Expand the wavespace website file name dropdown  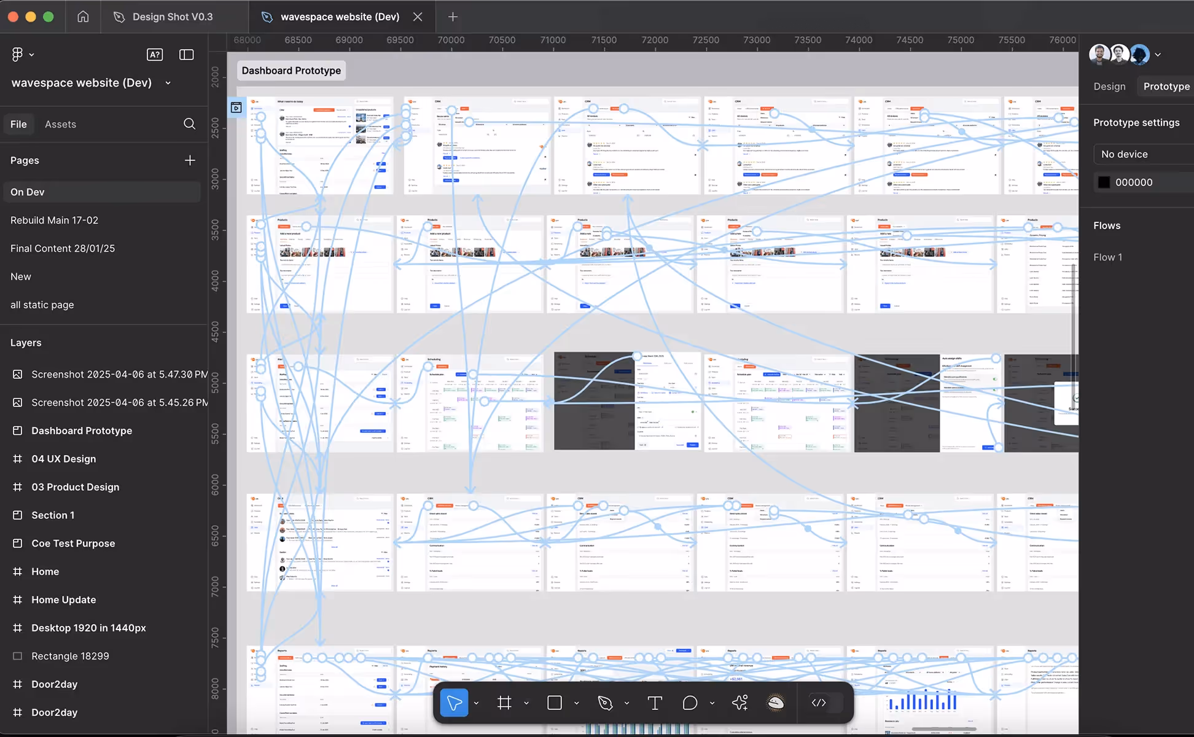point(168,83)
